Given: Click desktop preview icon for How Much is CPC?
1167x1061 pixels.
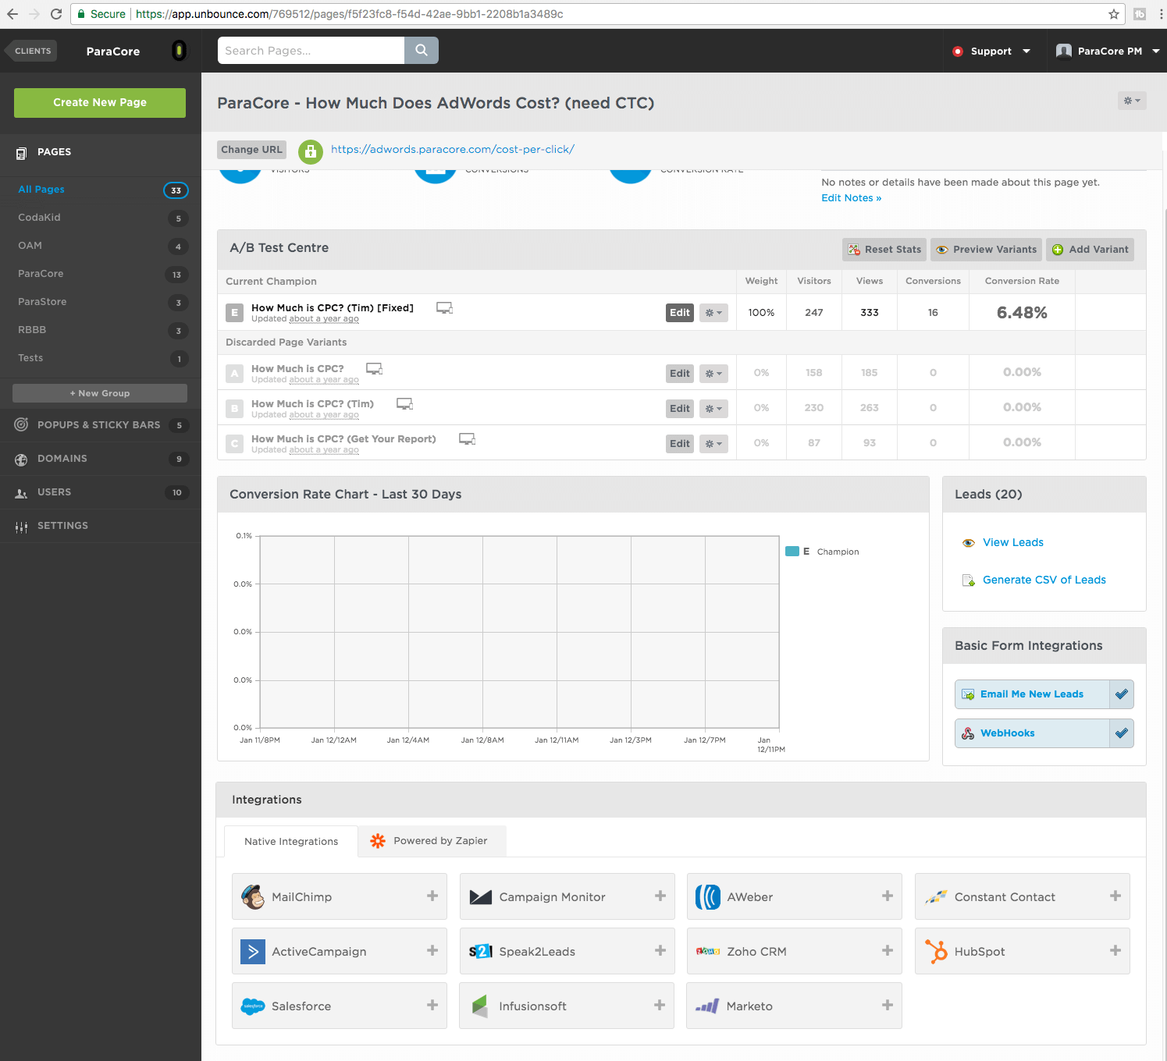Looking at the screenshot, I should 375,369.
